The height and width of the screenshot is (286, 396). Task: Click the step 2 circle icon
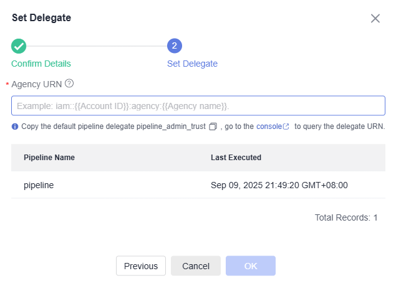[175, 45]
